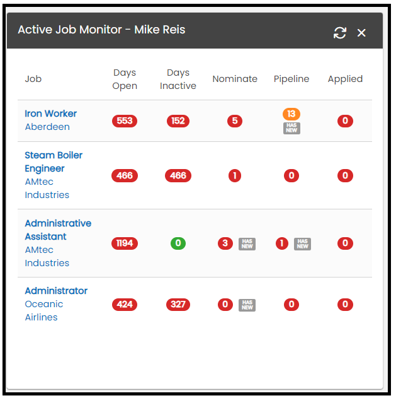Click the orange 13 pipeline badge
The image size is (396, 398).
click(x=291, y=114)
